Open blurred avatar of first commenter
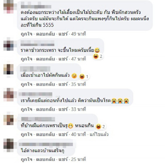The image size is (165, 163). (x=9, y=7)
